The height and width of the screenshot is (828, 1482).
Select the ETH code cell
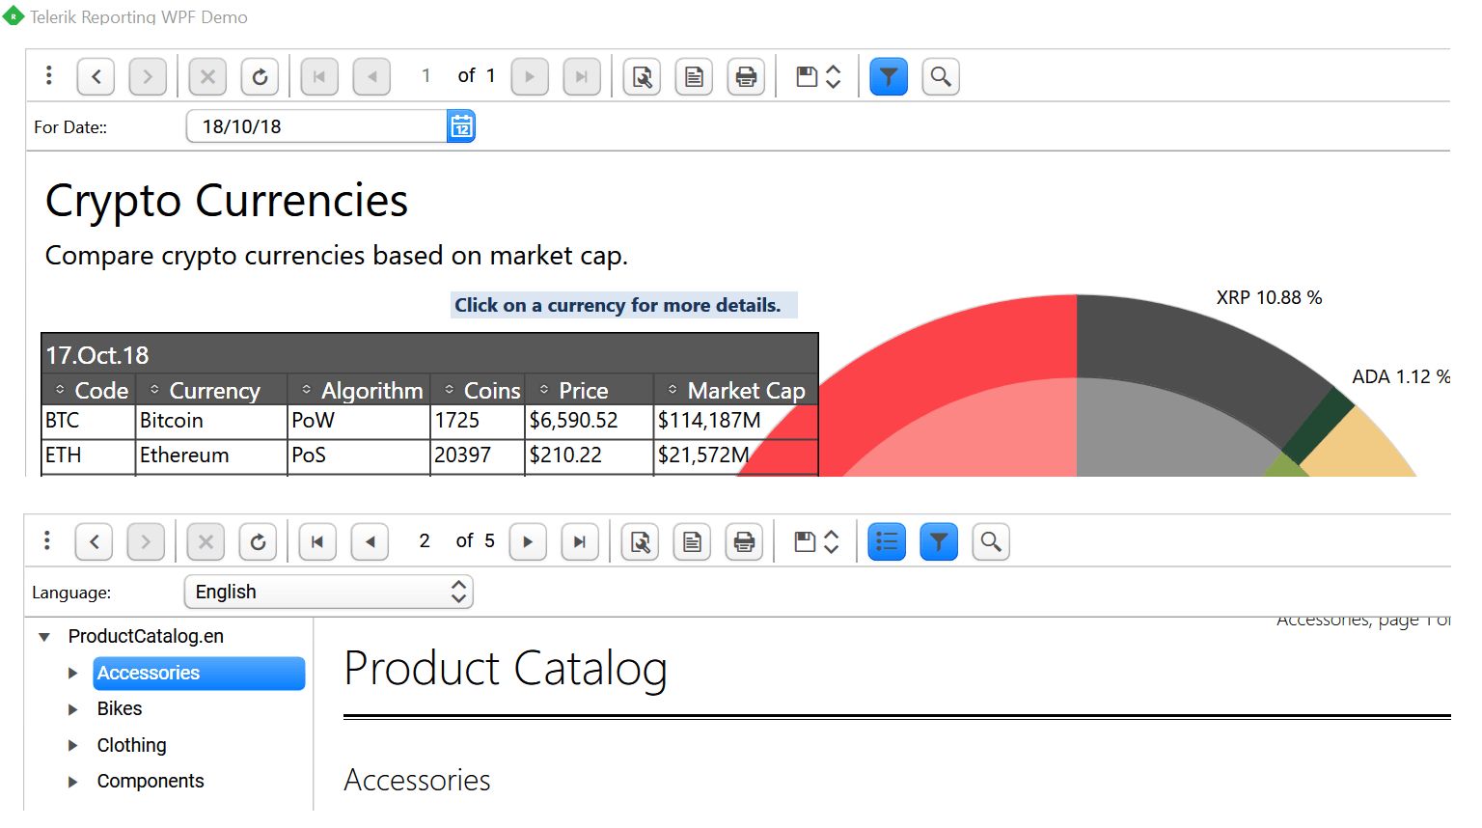[88, 455]
